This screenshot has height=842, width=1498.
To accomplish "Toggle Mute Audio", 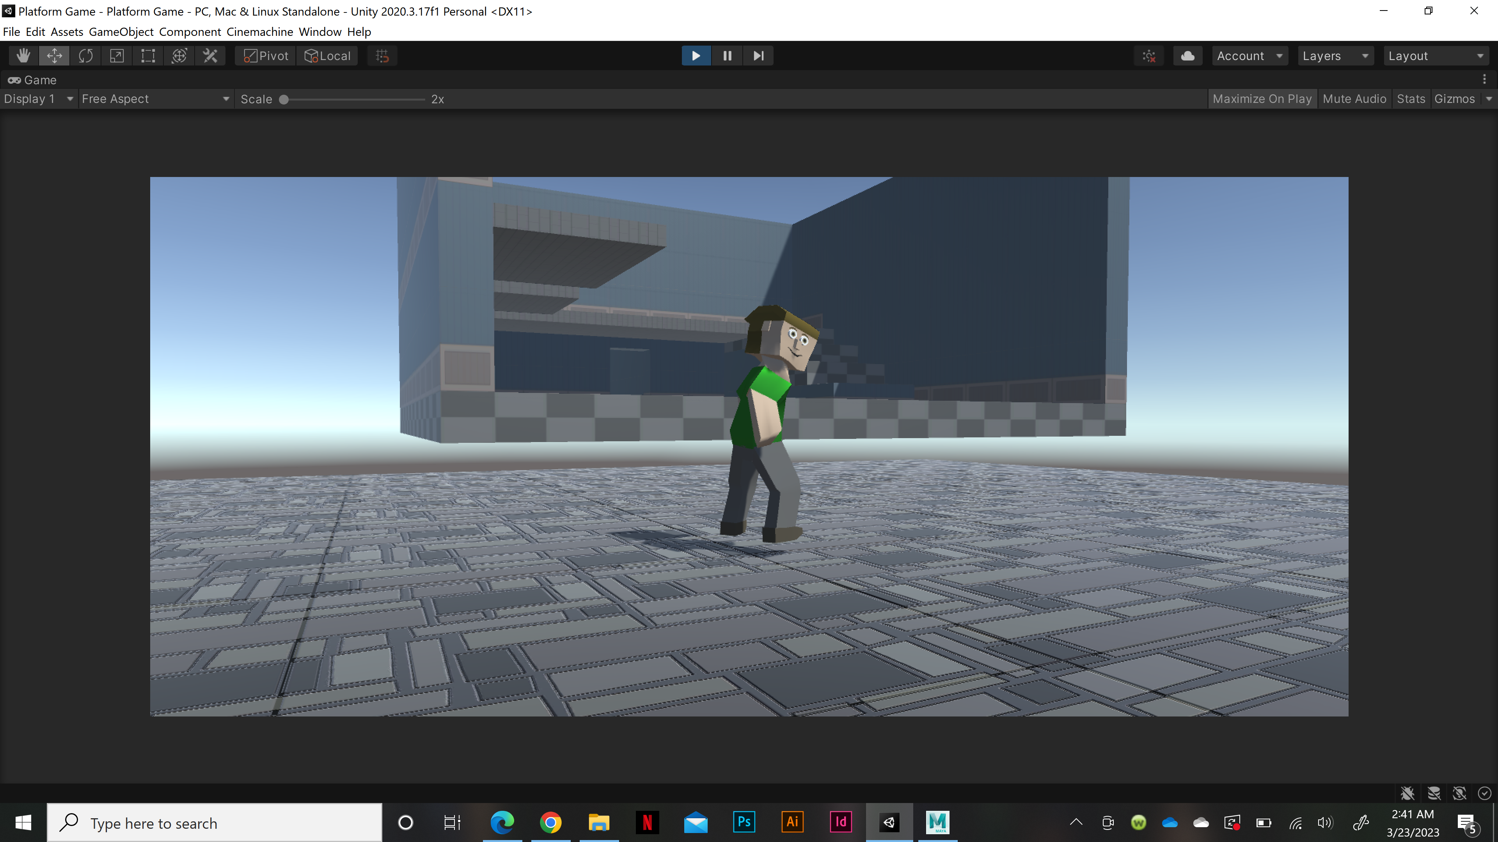I will pos(1354,99).
